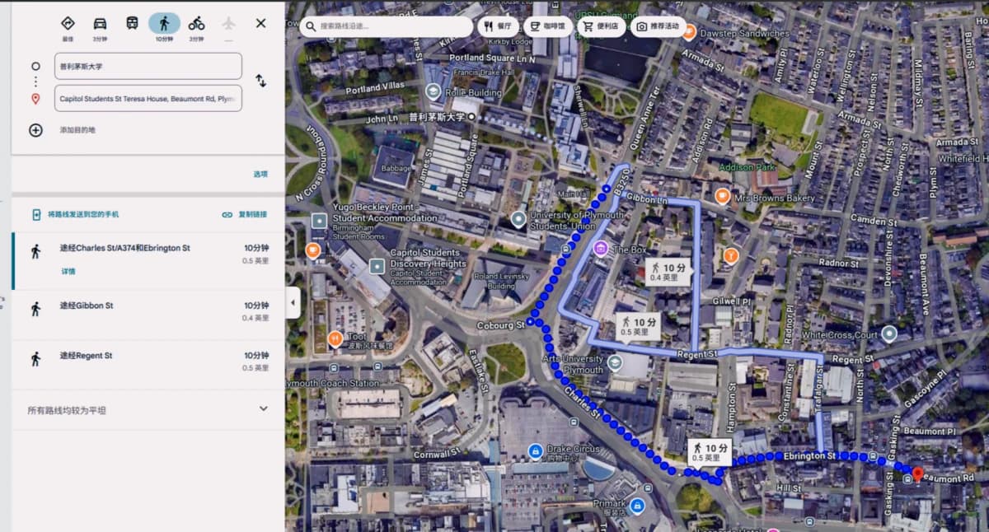Click the 10分 0.4英里 route label on map
This screenshot has width=989, height=532.
[x=668, y=272]
